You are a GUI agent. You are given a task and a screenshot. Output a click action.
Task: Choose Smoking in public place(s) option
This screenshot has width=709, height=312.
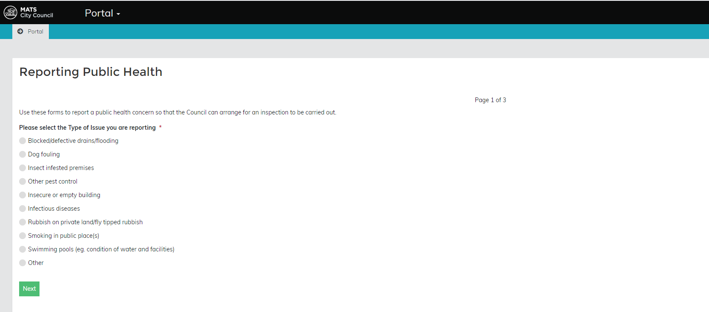23,236
